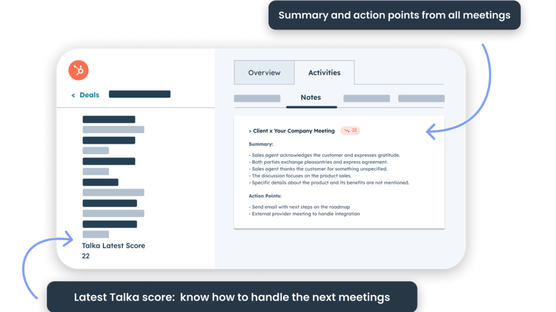Open the Overview tab

264,72
